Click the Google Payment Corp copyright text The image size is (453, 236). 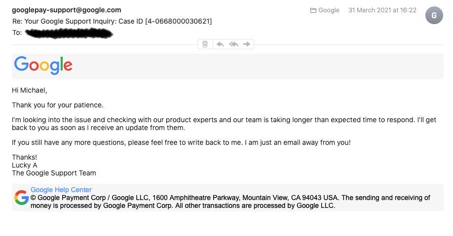(x=230, y=202)
